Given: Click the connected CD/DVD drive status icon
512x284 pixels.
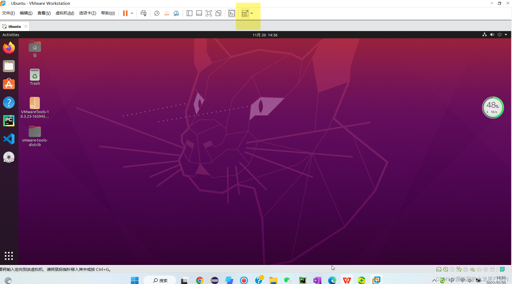Looking at the screenshot, I should click(446, 270).
